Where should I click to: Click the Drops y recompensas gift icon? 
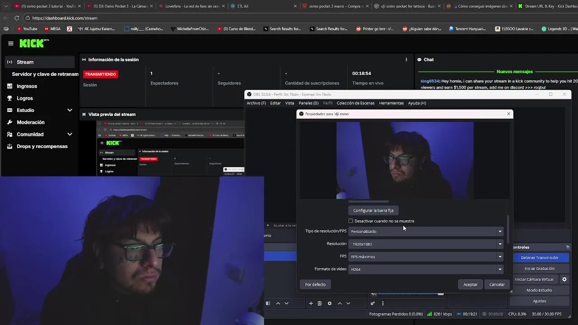point(9,146)
